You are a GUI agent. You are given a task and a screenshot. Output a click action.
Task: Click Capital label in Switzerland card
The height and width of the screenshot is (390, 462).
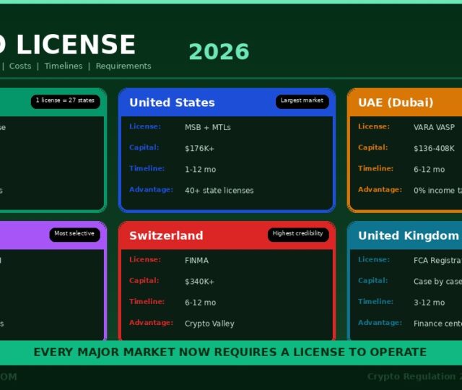(x=144, y=281)
